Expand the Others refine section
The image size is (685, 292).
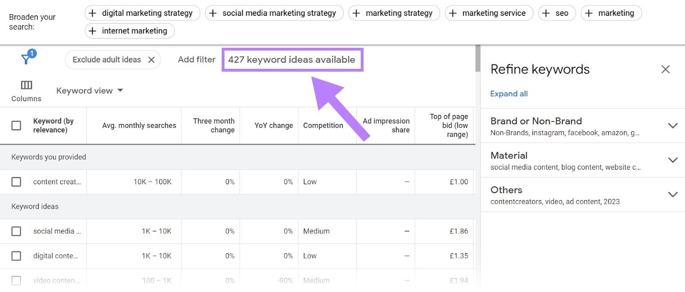point(673,195)
